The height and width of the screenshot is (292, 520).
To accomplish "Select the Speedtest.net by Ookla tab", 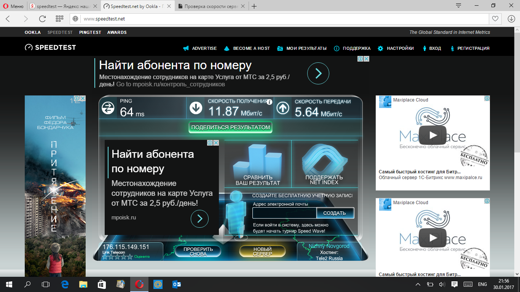I will (138, 6).
